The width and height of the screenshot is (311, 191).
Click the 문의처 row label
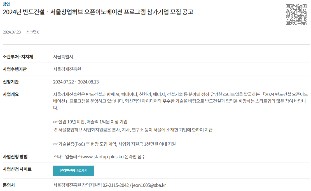coord(9,185)
